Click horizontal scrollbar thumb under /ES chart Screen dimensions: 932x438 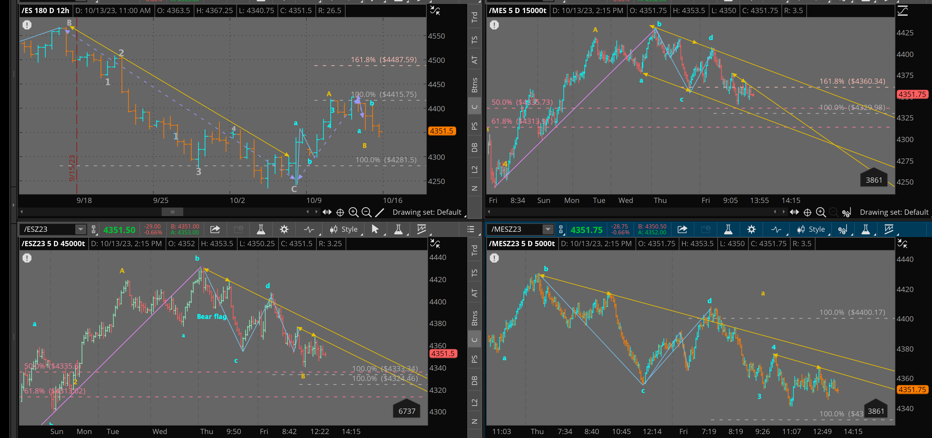tap(172, 212)
